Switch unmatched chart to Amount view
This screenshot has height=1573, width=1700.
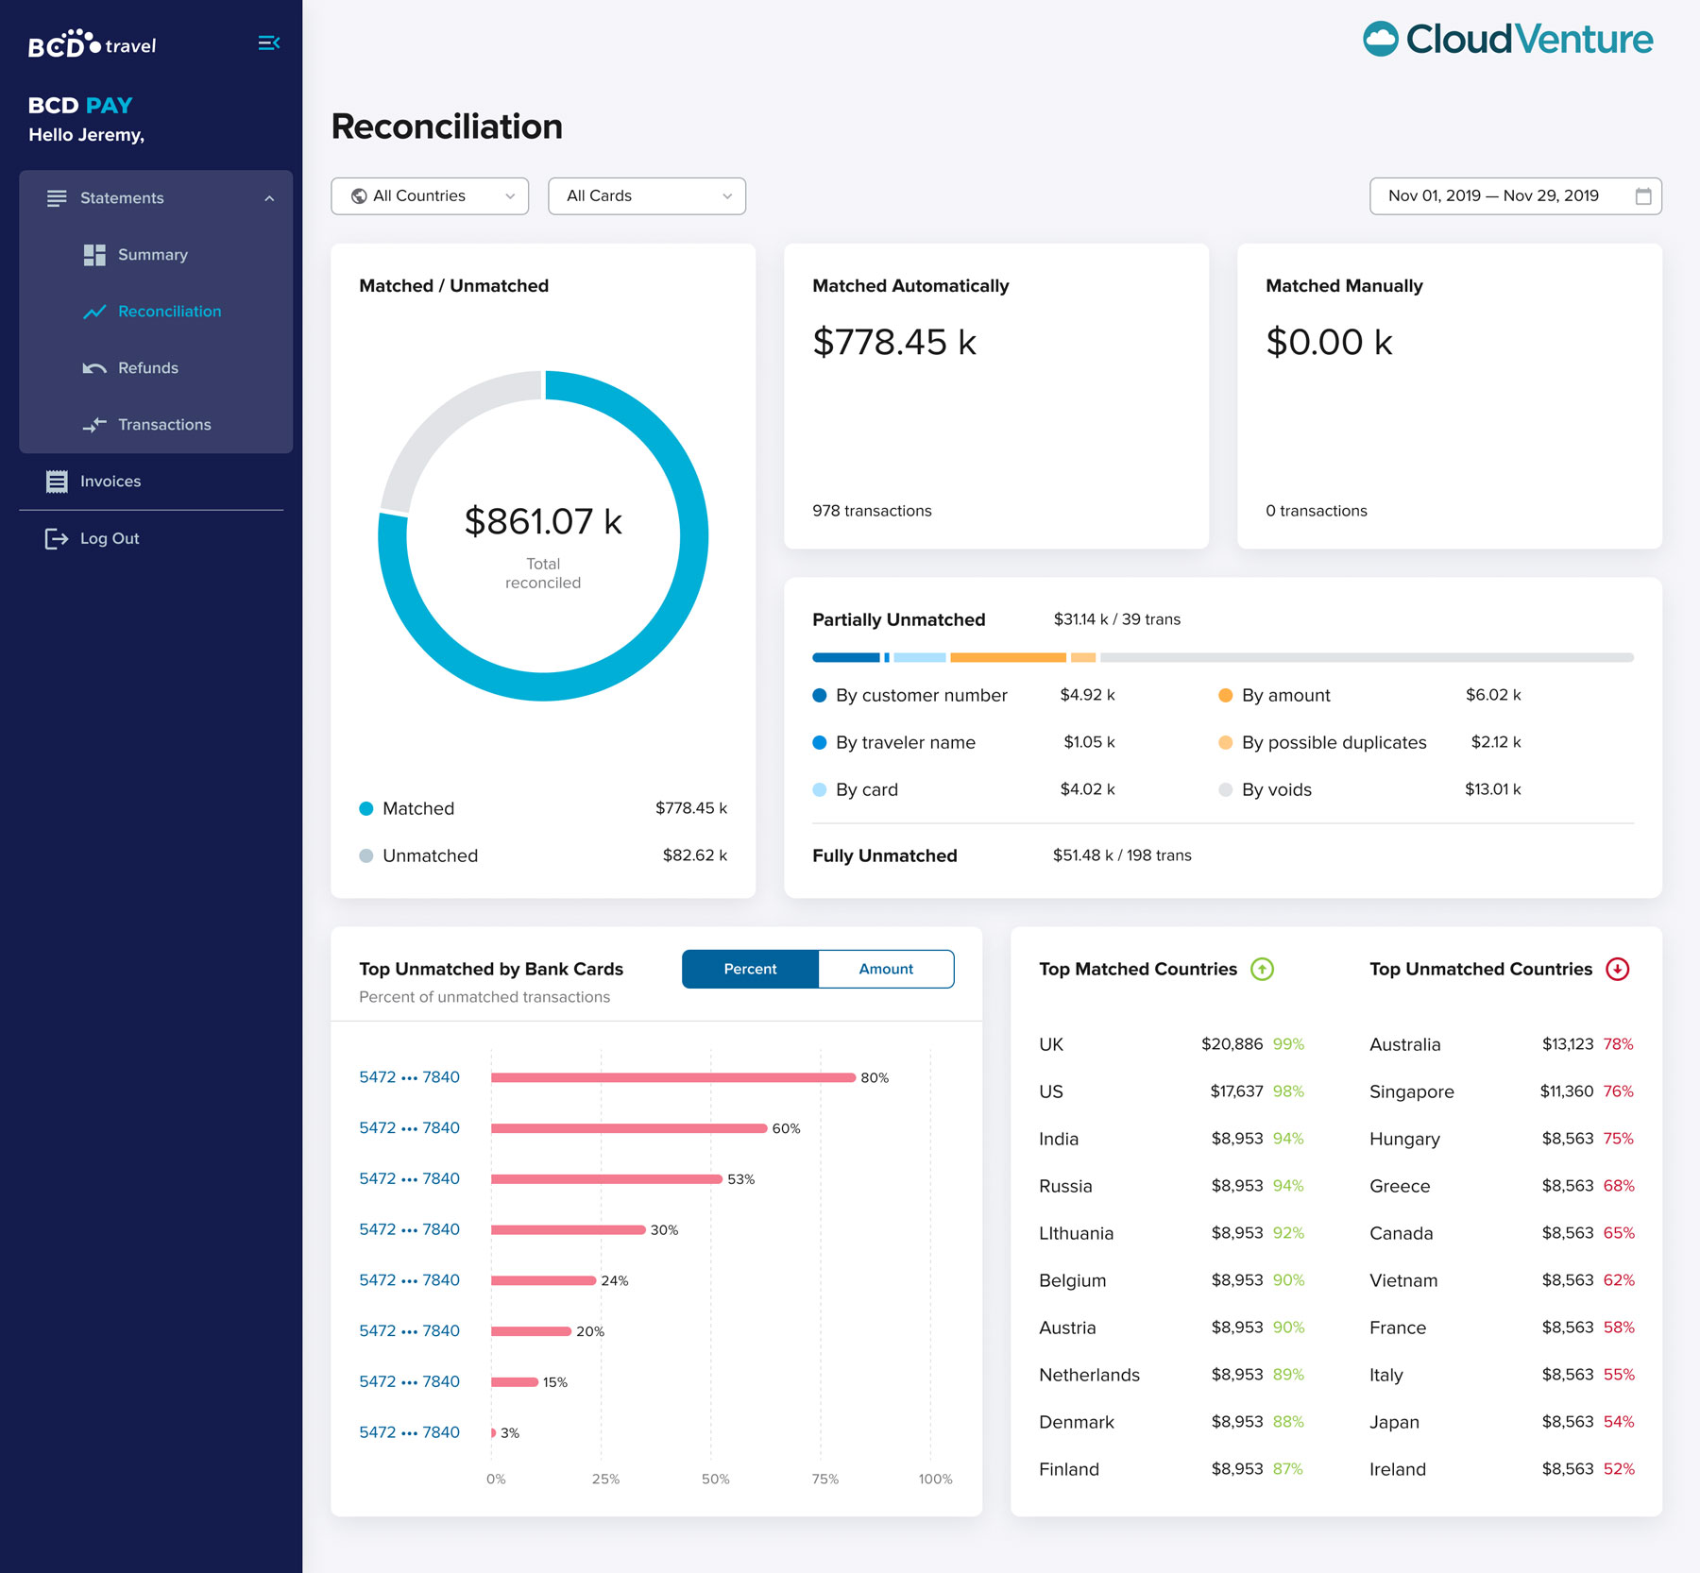pyautogui.click(x=885, y=969)
